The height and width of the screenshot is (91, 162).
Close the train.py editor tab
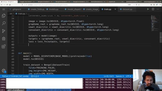coord(115,9)
